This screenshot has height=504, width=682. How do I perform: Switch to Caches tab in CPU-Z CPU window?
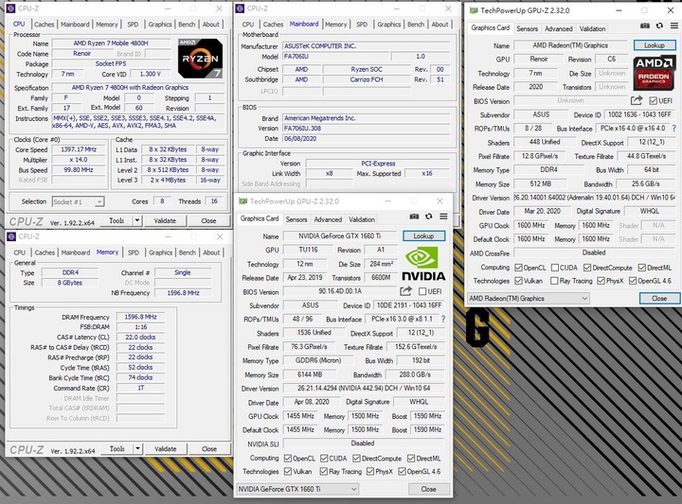[44, 25]
